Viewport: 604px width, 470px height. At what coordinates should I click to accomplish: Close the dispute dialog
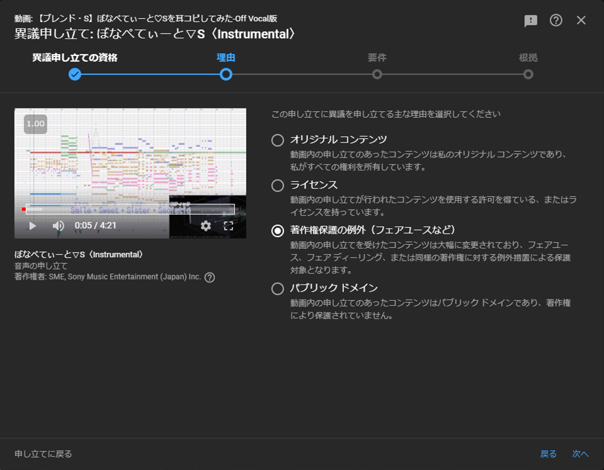pos(581,20)
